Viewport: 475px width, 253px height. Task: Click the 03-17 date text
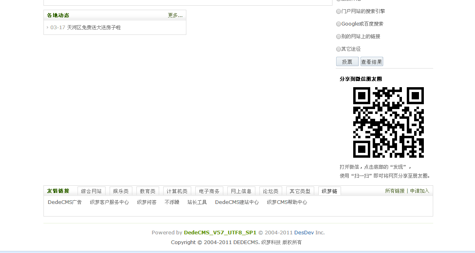[58, 28]
